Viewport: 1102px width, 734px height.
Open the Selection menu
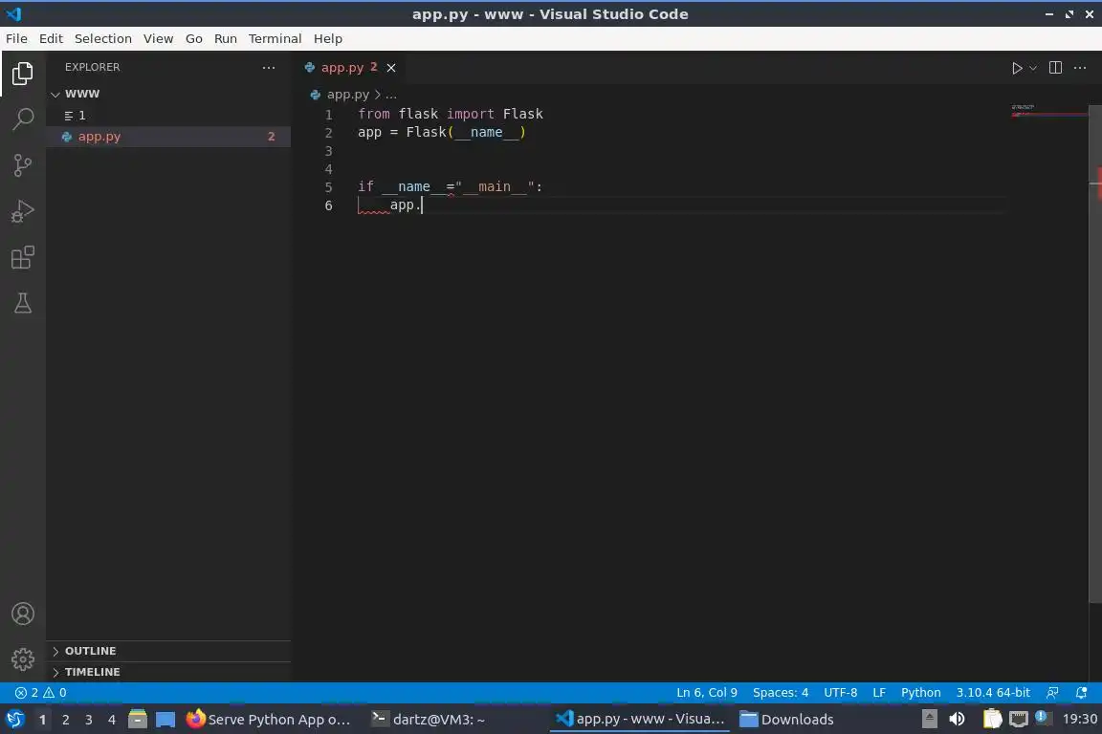click(x=102, y=38)
